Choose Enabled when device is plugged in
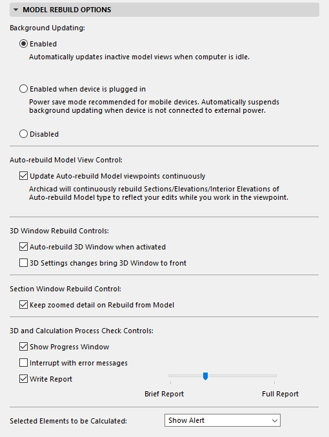The width and height of the screenshot is (329, 437). tap(23, 89)
